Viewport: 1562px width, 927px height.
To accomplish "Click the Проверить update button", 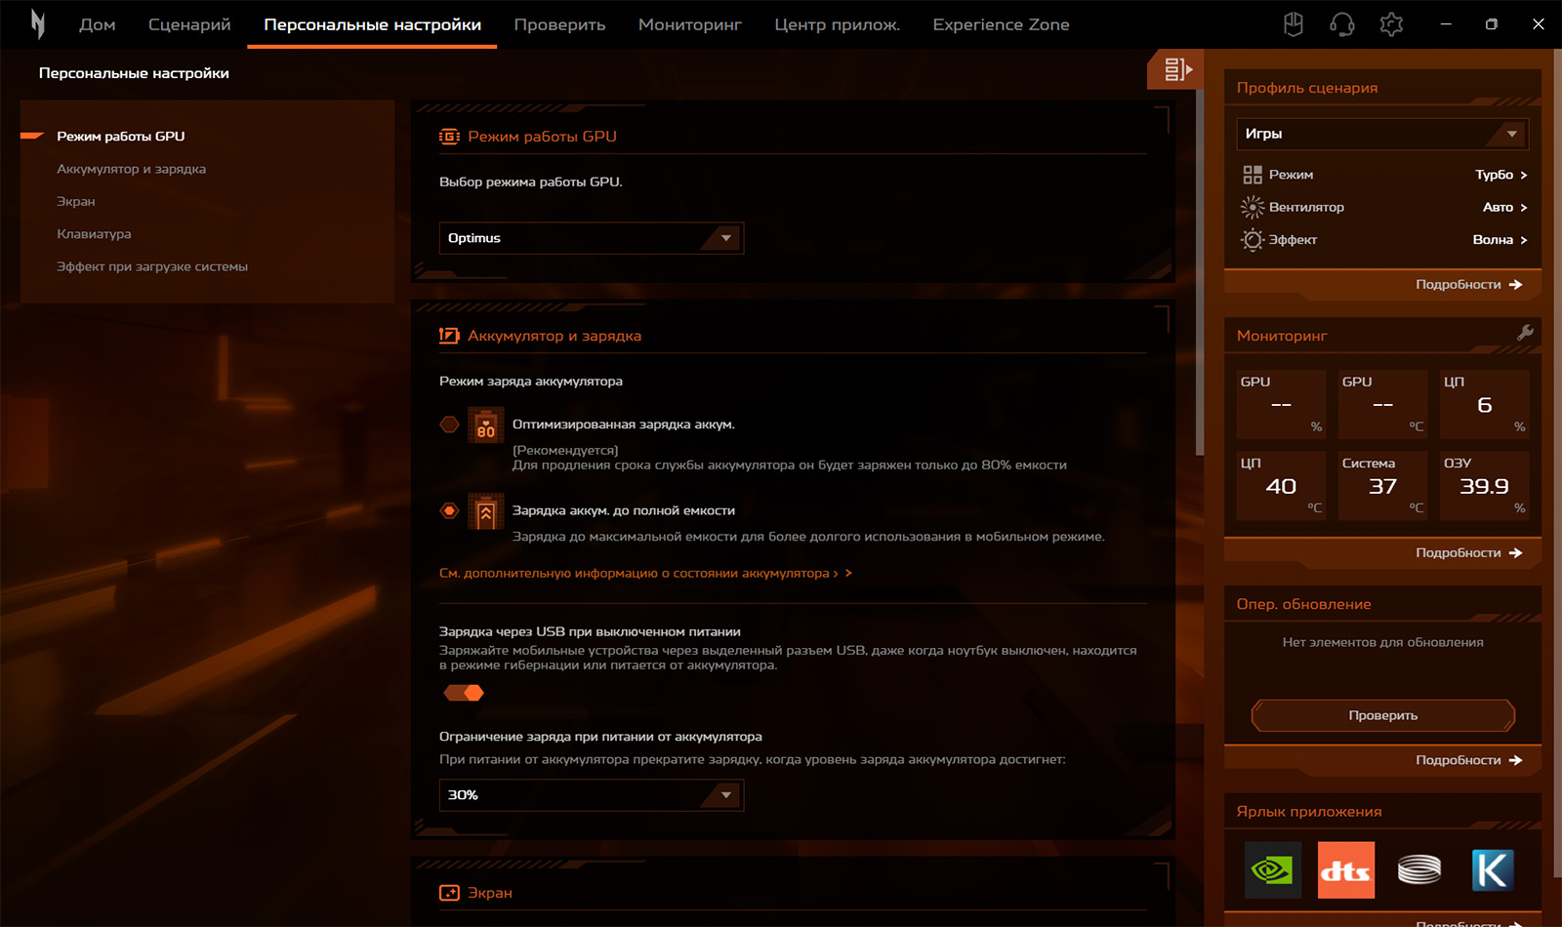I will (1382, 715).
